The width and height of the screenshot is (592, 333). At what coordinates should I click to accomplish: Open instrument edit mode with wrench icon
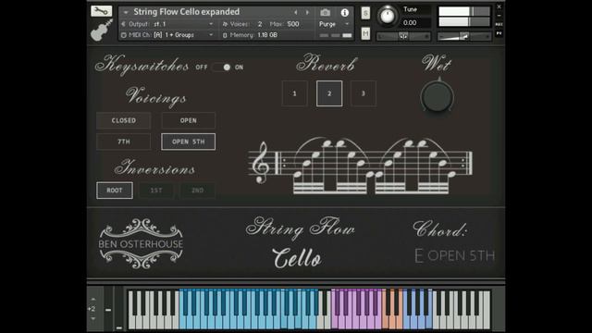(x=101, y=11)
